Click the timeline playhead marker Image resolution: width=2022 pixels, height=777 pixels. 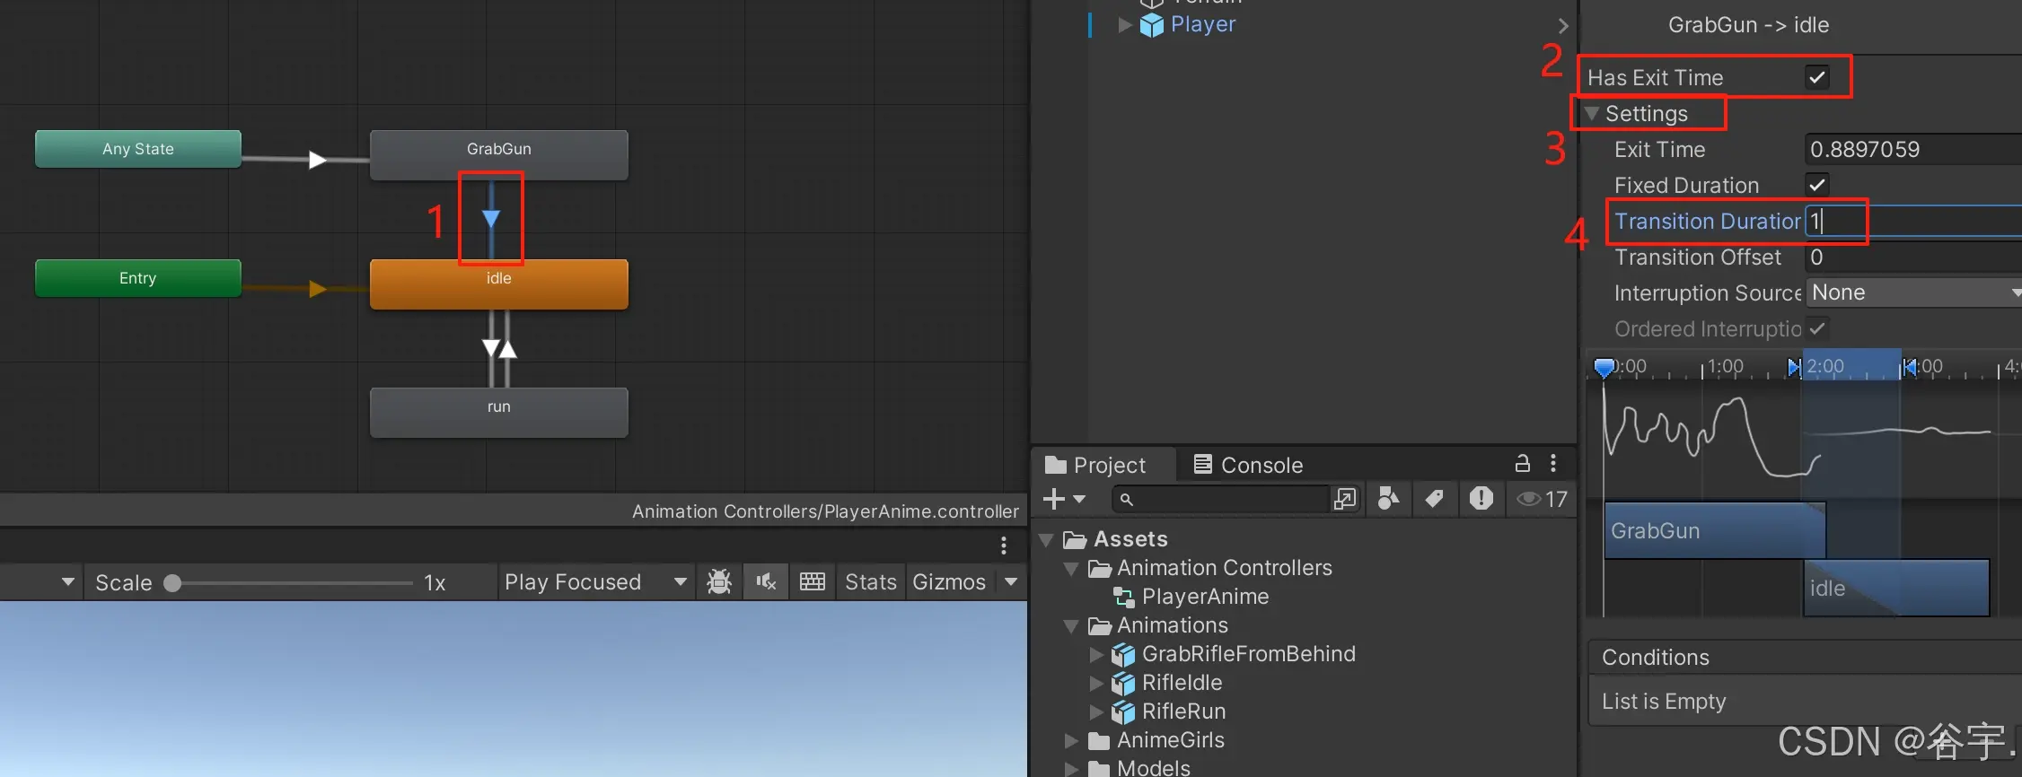[1604, 367]
